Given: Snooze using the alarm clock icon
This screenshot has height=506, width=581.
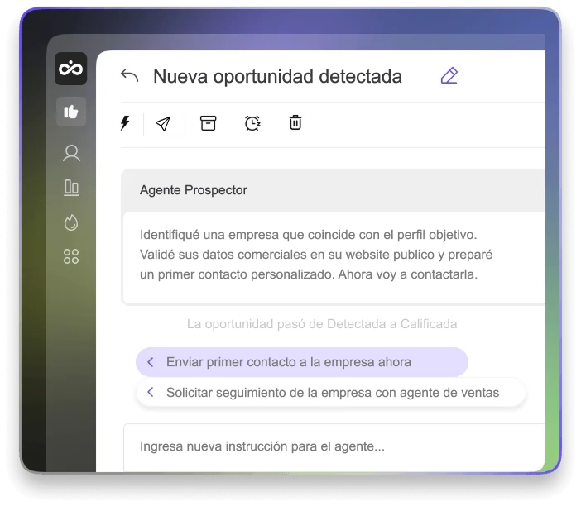Looking at the screenshot, I should [x=252, y=123].
